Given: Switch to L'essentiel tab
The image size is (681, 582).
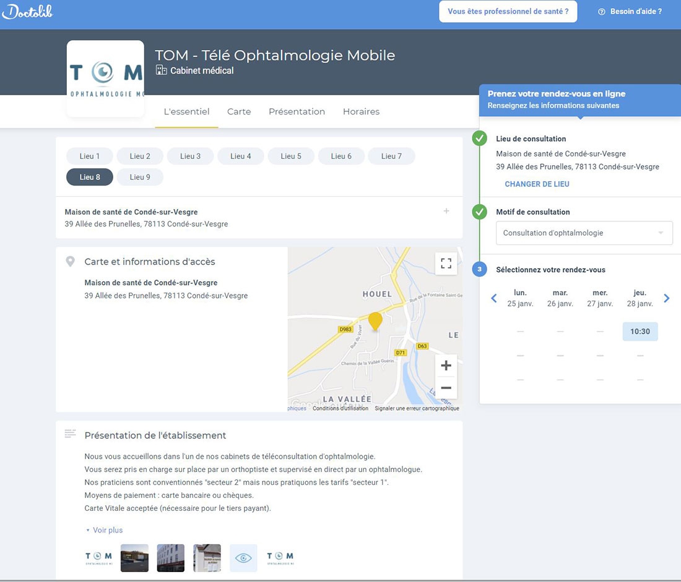Looking at the screenshot, I should (186, 111).
